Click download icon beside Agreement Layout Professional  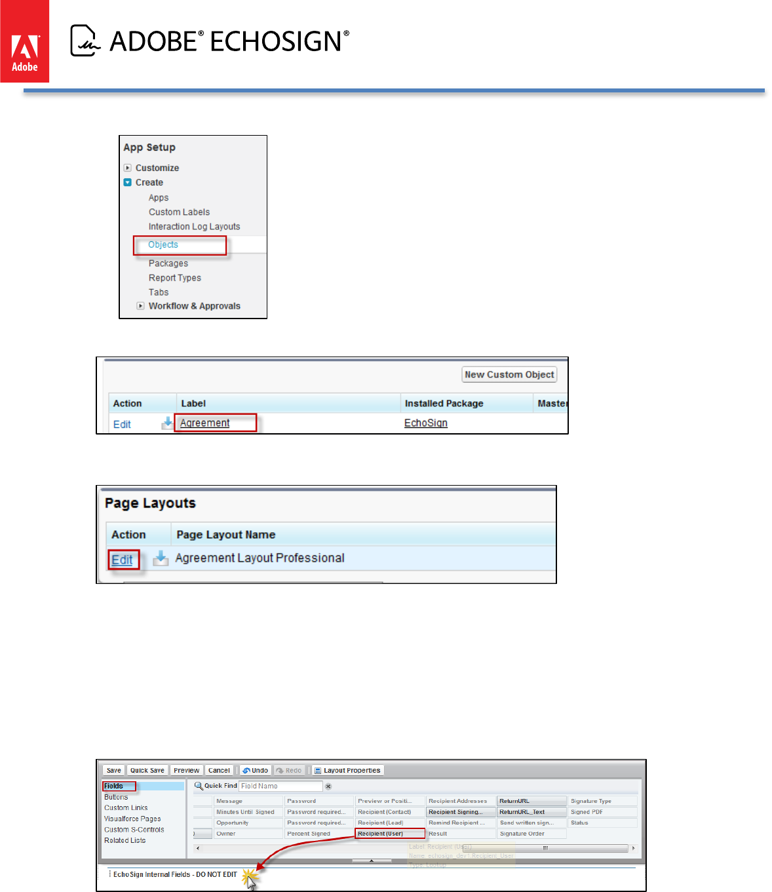[161, 558]
